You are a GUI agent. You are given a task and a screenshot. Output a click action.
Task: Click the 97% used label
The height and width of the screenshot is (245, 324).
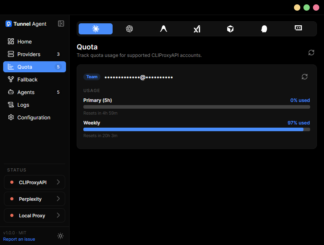click(x=299, y=123)
